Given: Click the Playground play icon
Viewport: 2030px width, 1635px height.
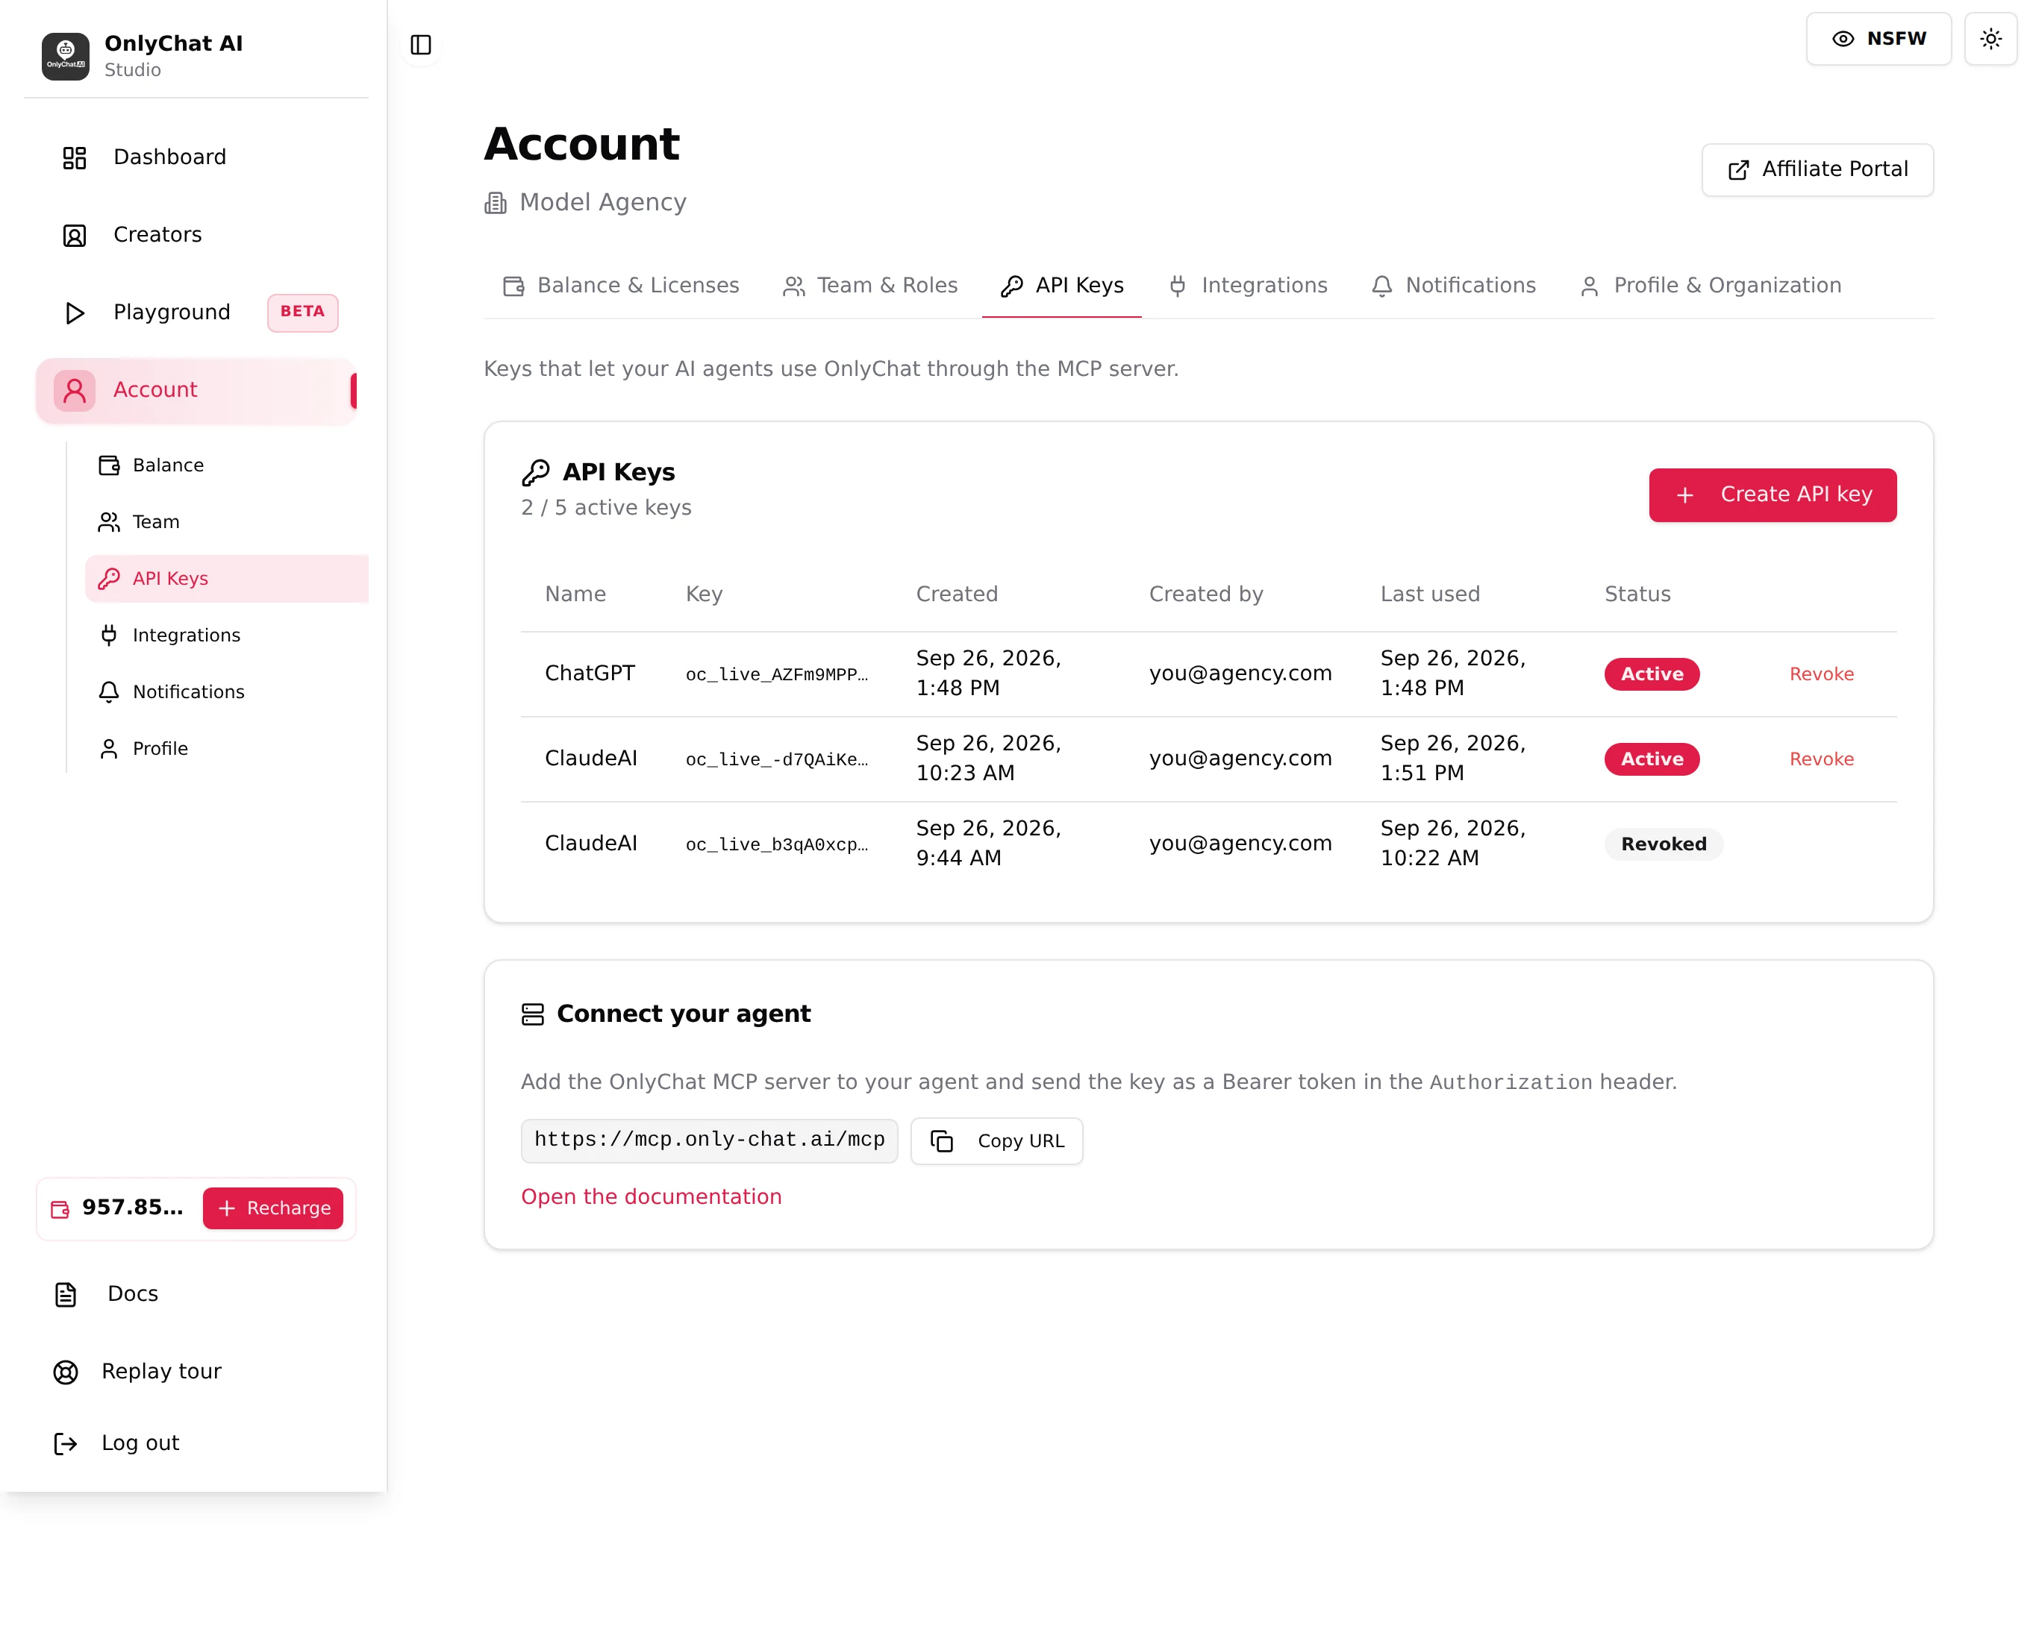Looking at the screenshot, I should [x=75, y=313].
